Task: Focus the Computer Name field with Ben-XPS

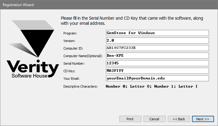Action: 157,56
